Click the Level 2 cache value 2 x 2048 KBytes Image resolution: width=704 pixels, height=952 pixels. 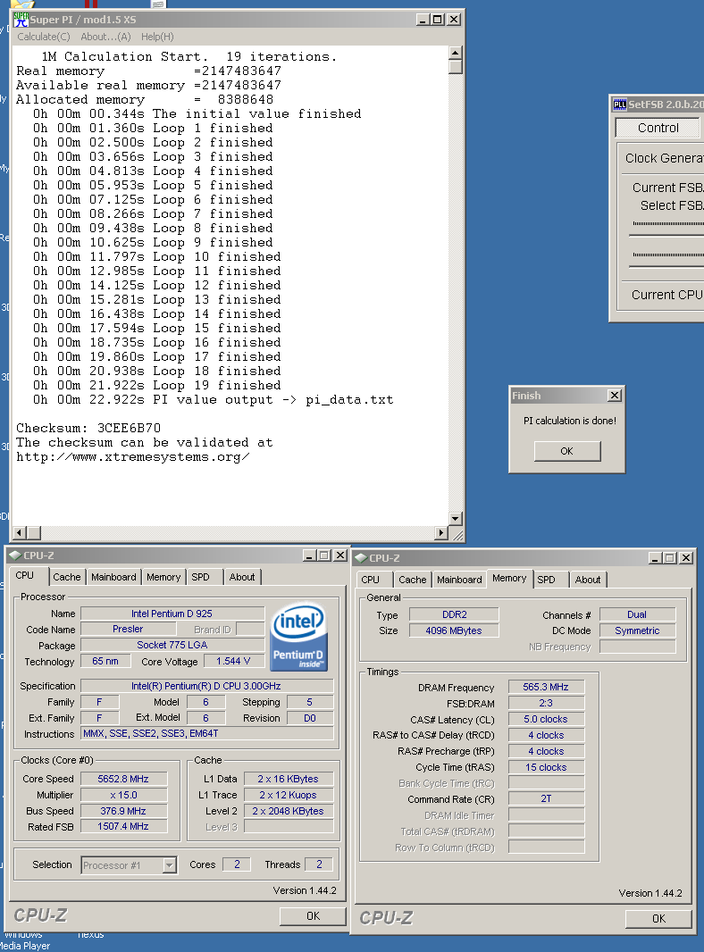(289, 811)
